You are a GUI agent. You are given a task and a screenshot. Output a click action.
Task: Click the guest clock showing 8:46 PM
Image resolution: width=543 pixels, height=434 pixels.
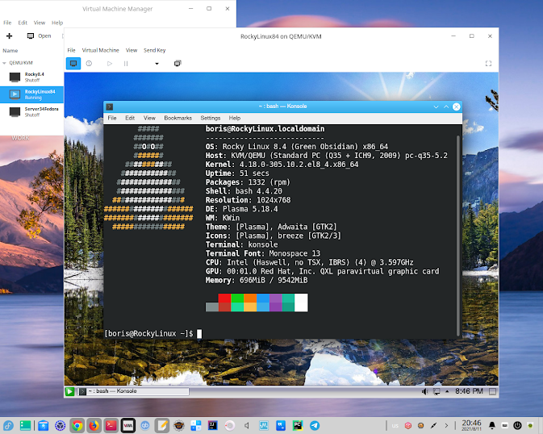[x=469, y=391]
